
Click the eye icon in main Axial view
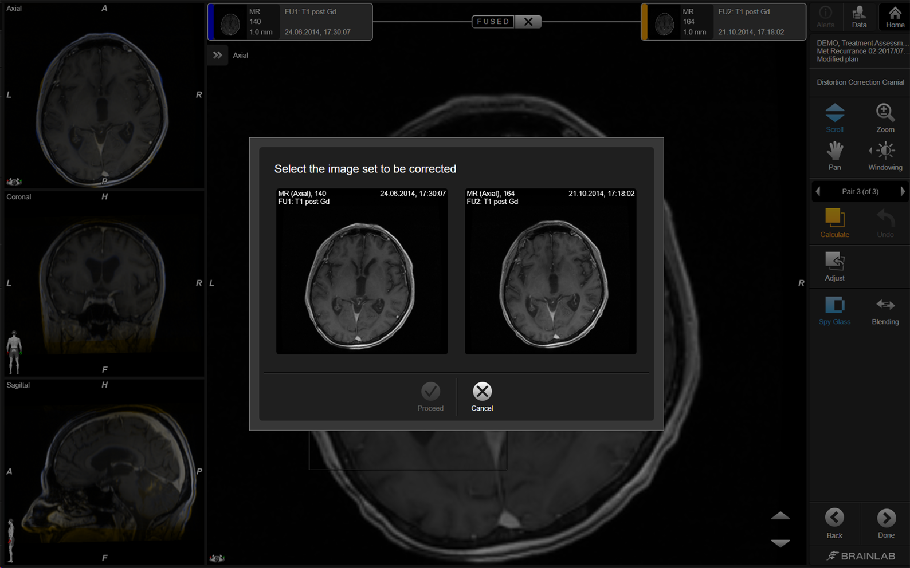(x=217, y=558)
